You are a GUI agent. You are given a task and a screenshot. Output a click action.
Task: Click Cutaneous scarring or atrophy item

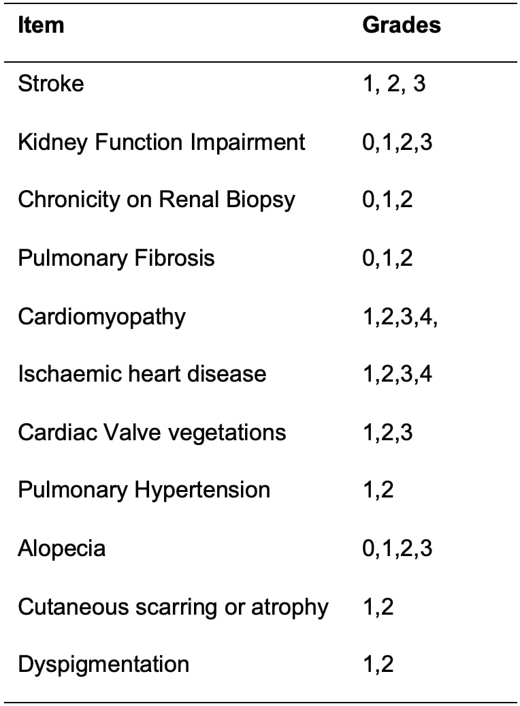click(173, 607)
